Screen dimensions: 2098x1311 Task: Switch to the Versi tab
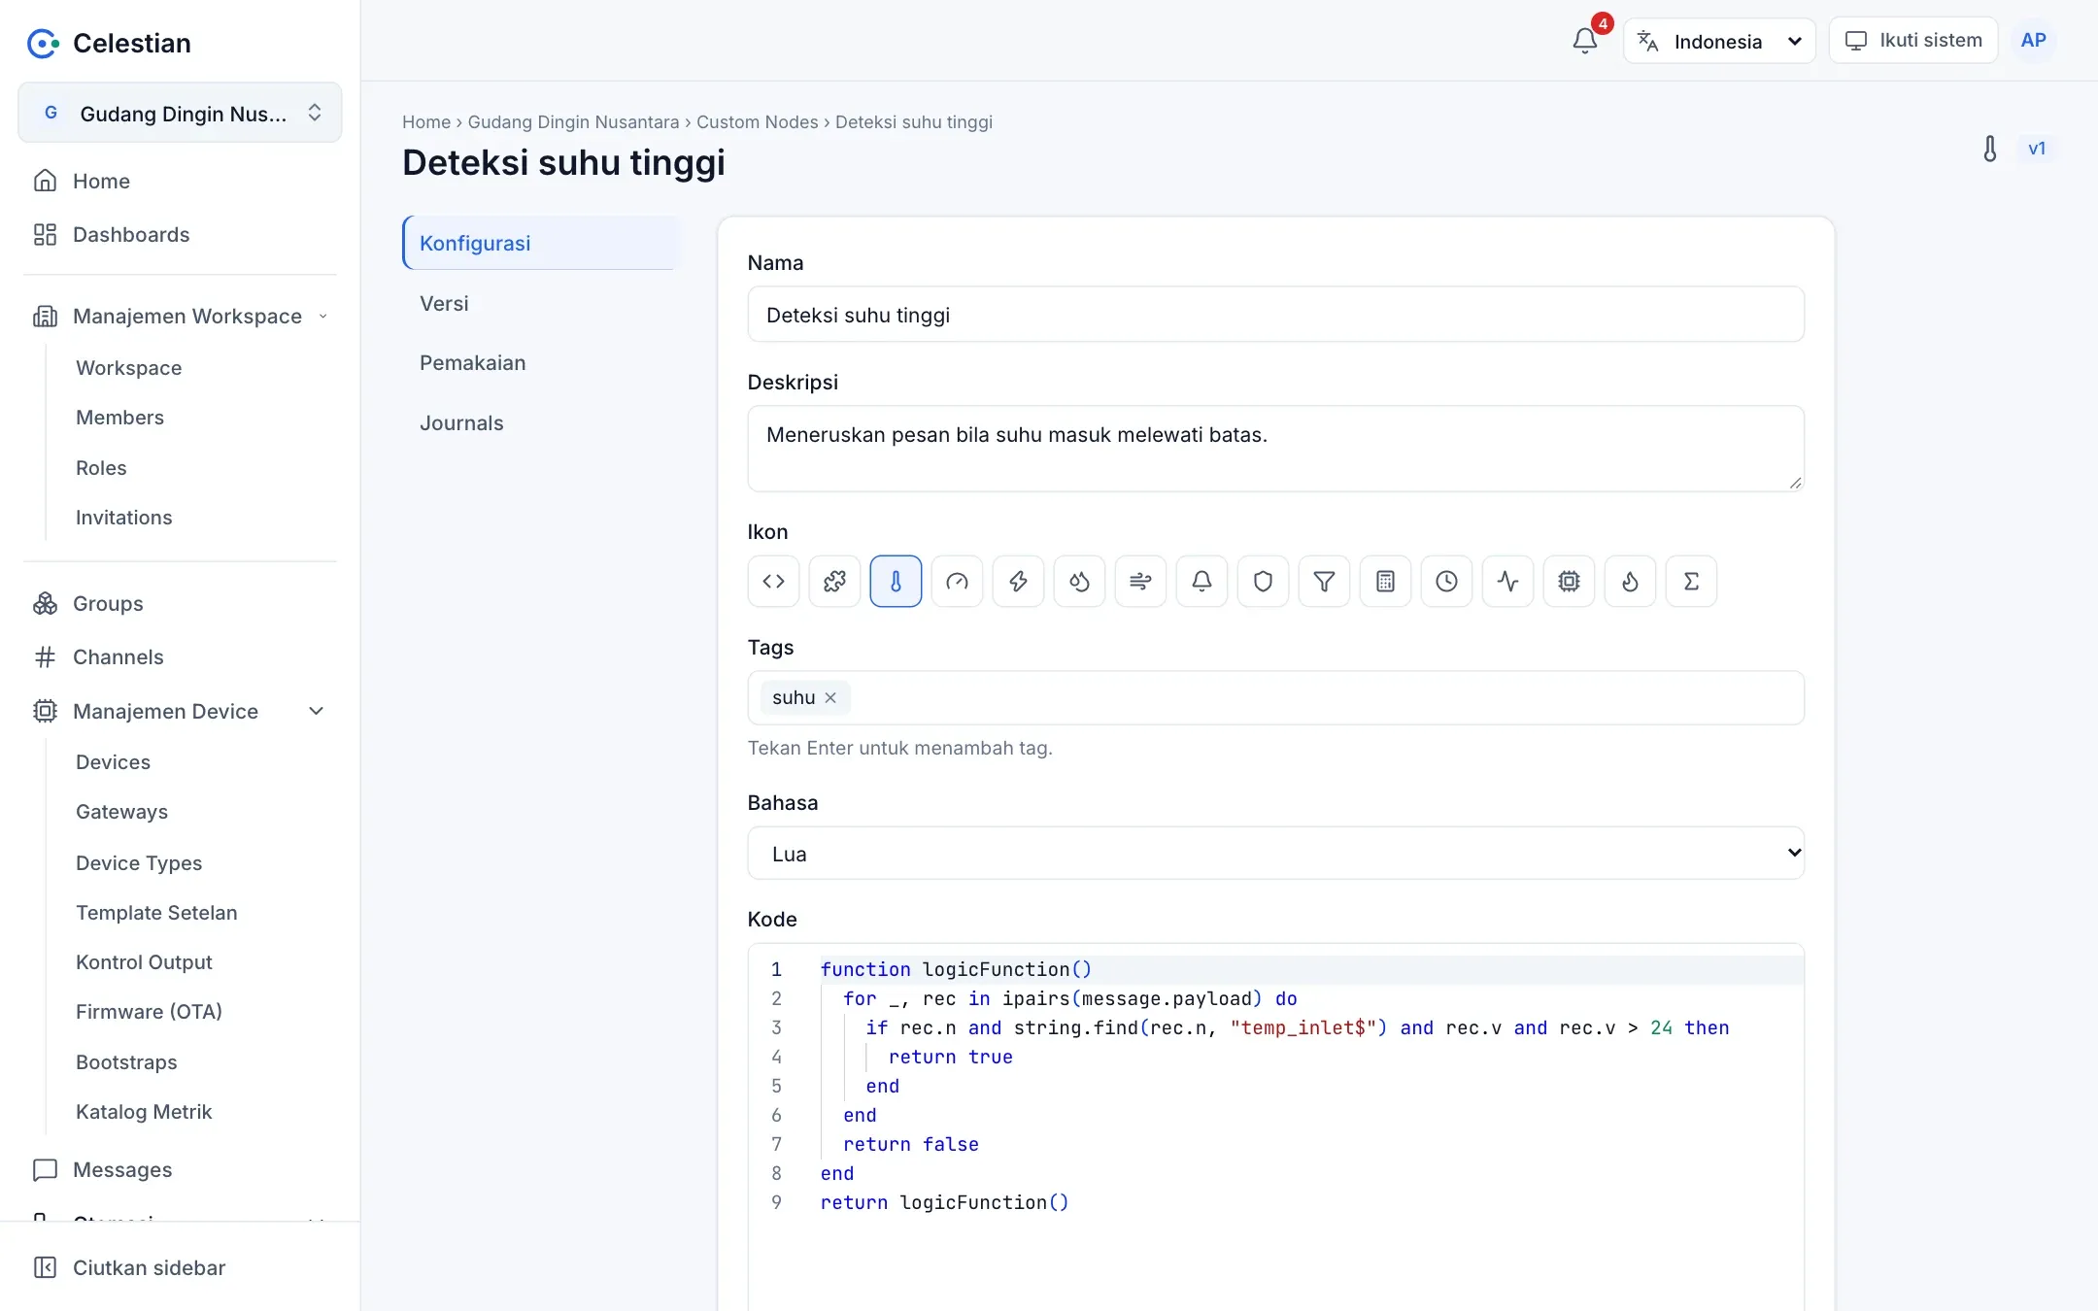(540, 303)
